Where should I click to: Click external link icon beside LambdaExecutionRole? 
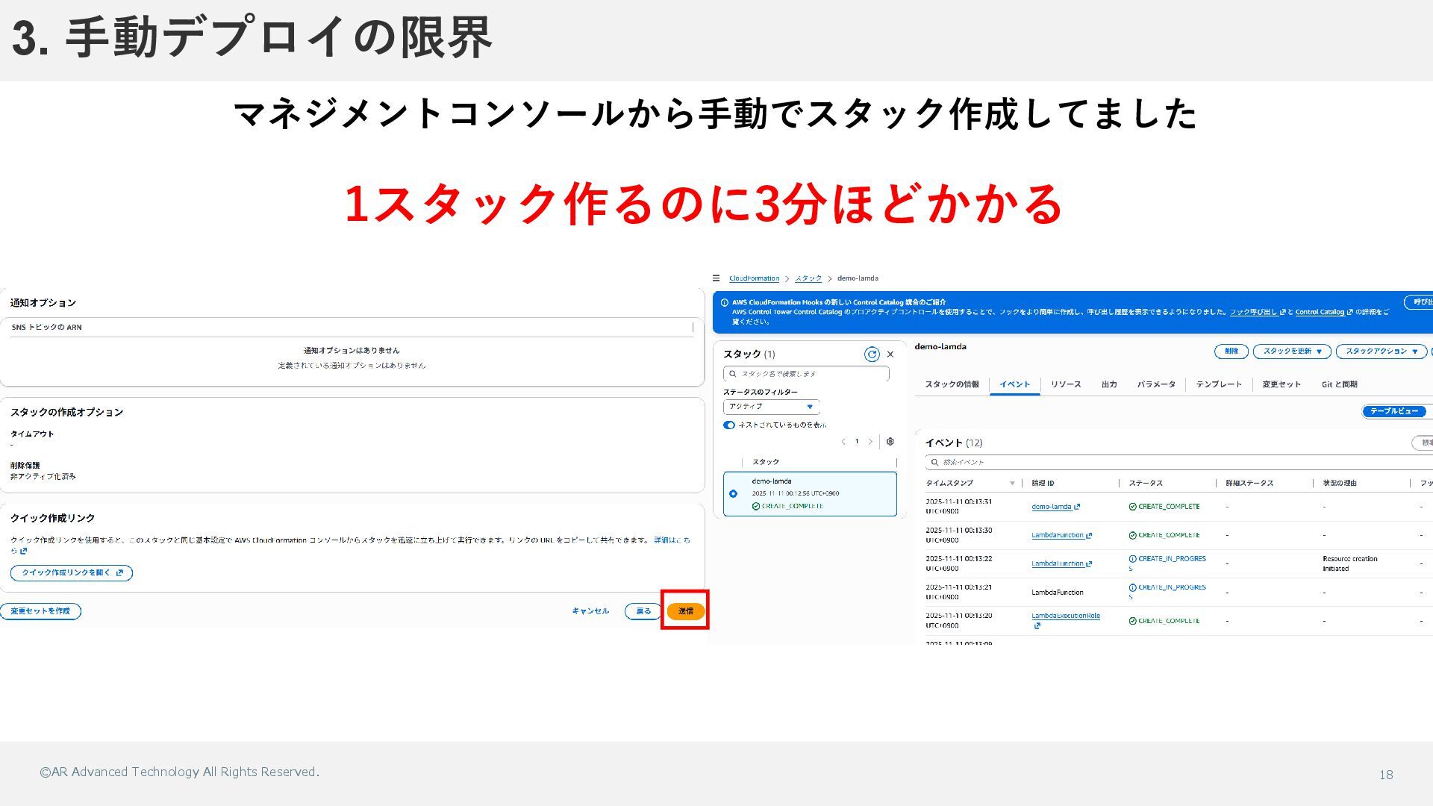(x=1037, y=626)
